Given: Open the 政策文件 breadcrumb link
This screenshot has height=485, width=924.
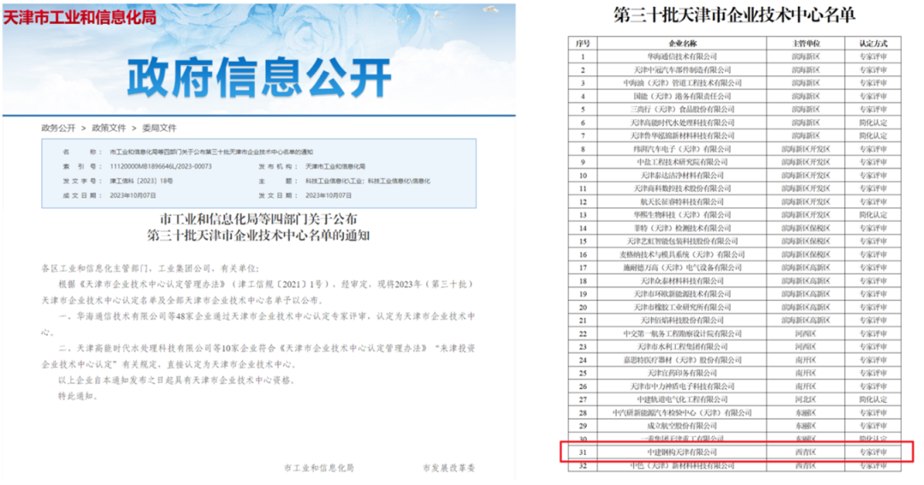Looking at the screenshot, I should [109, 128].
